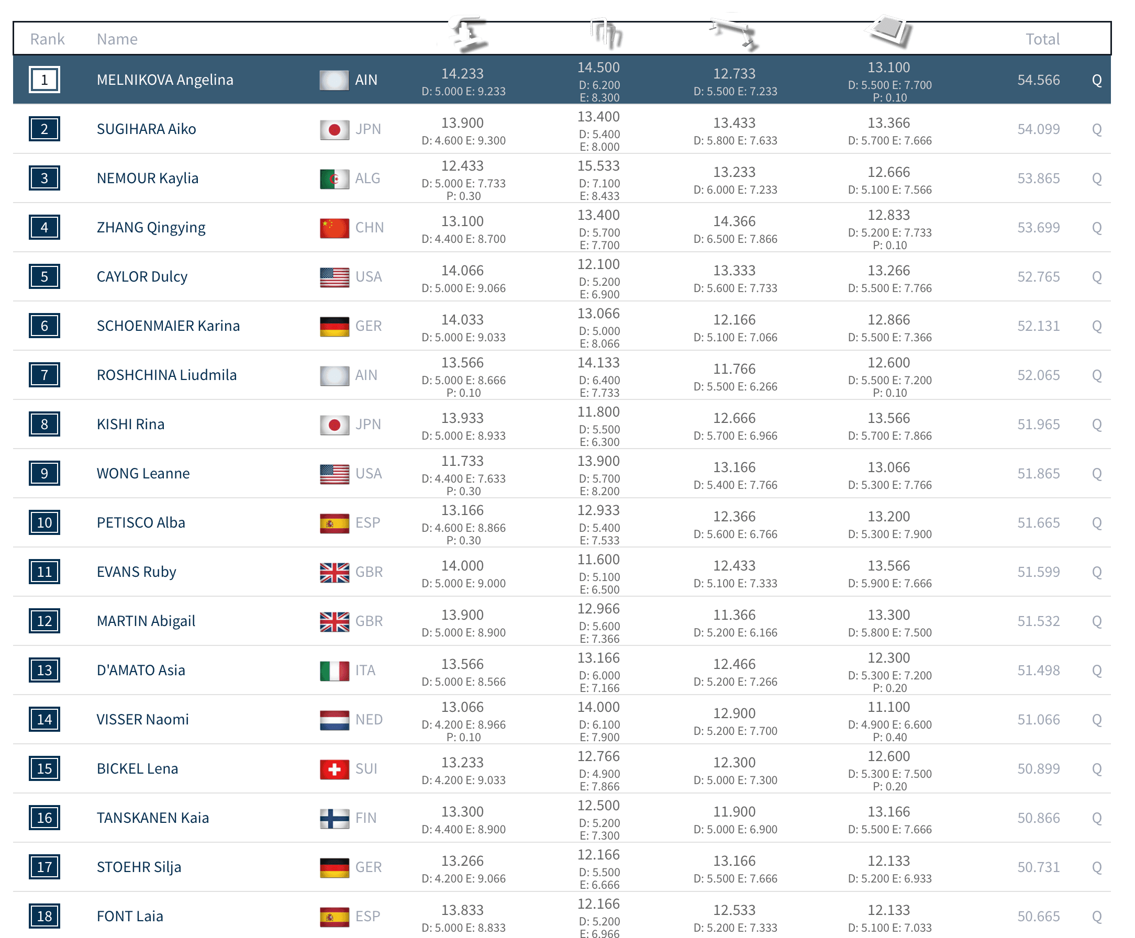Open athlete MELNIKOVA Angelina's name link
1135x938 pixels.
pos(165,80)
